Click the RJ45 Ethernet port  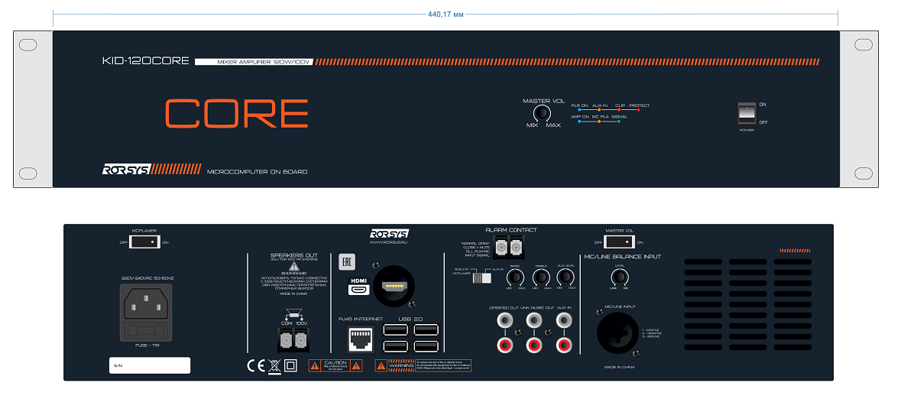tap(359, 338)
